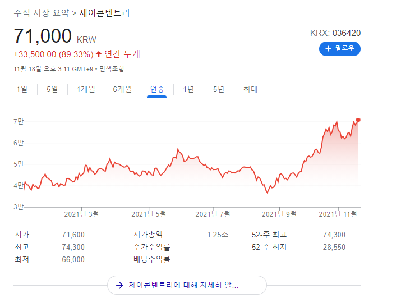This screenshot has height=307, width=401.
Task: Click the KRW currency label
Action: click(x=86, y=40)
